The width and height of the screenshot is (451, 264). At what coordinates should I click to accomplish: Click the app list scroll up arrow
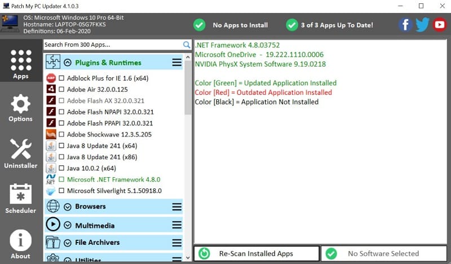tap(188, 57)
